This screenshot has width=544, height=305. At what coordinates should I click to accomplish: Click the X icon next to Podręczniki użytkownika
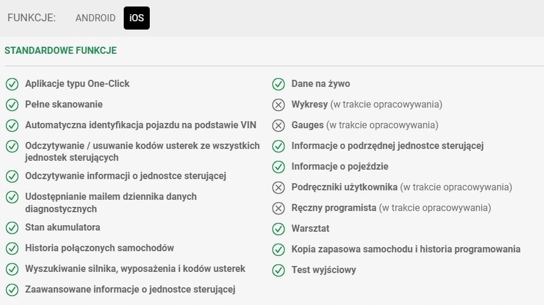tap(278, 187)
